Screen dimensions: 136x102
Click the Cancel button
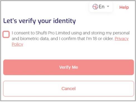pyautogui.click(x=69, y=89)
